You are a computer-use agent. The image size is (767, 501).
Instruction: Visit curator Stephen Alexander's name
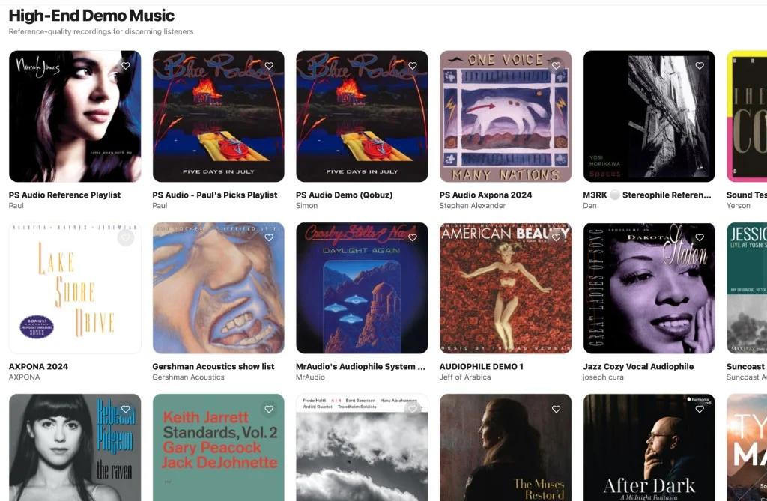click(473, 205)
